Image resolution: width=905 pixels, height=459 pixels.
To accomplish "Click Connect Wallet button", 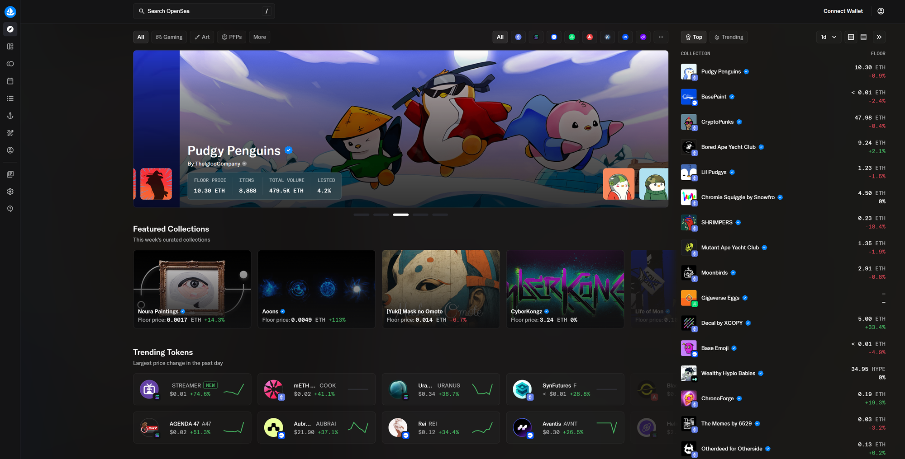I will pyautogui.click(x=843, y=11).
